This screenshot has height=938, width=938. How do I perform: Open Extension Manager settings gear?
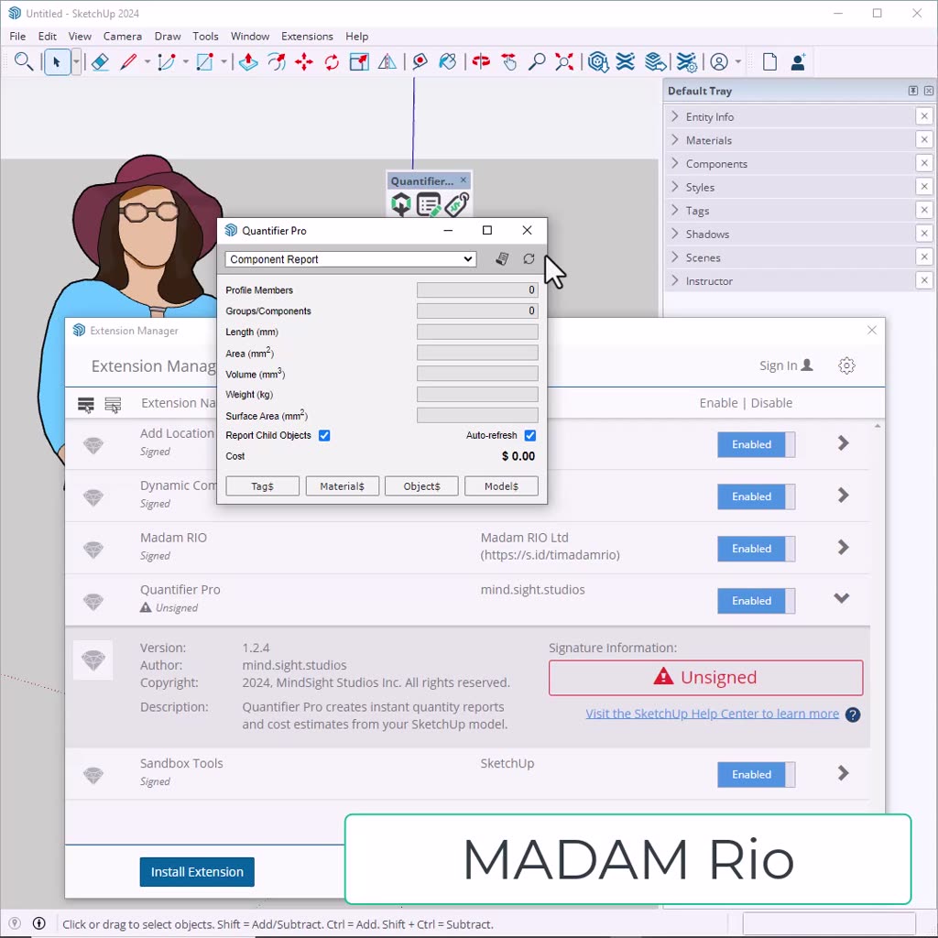tap(846, 365)
